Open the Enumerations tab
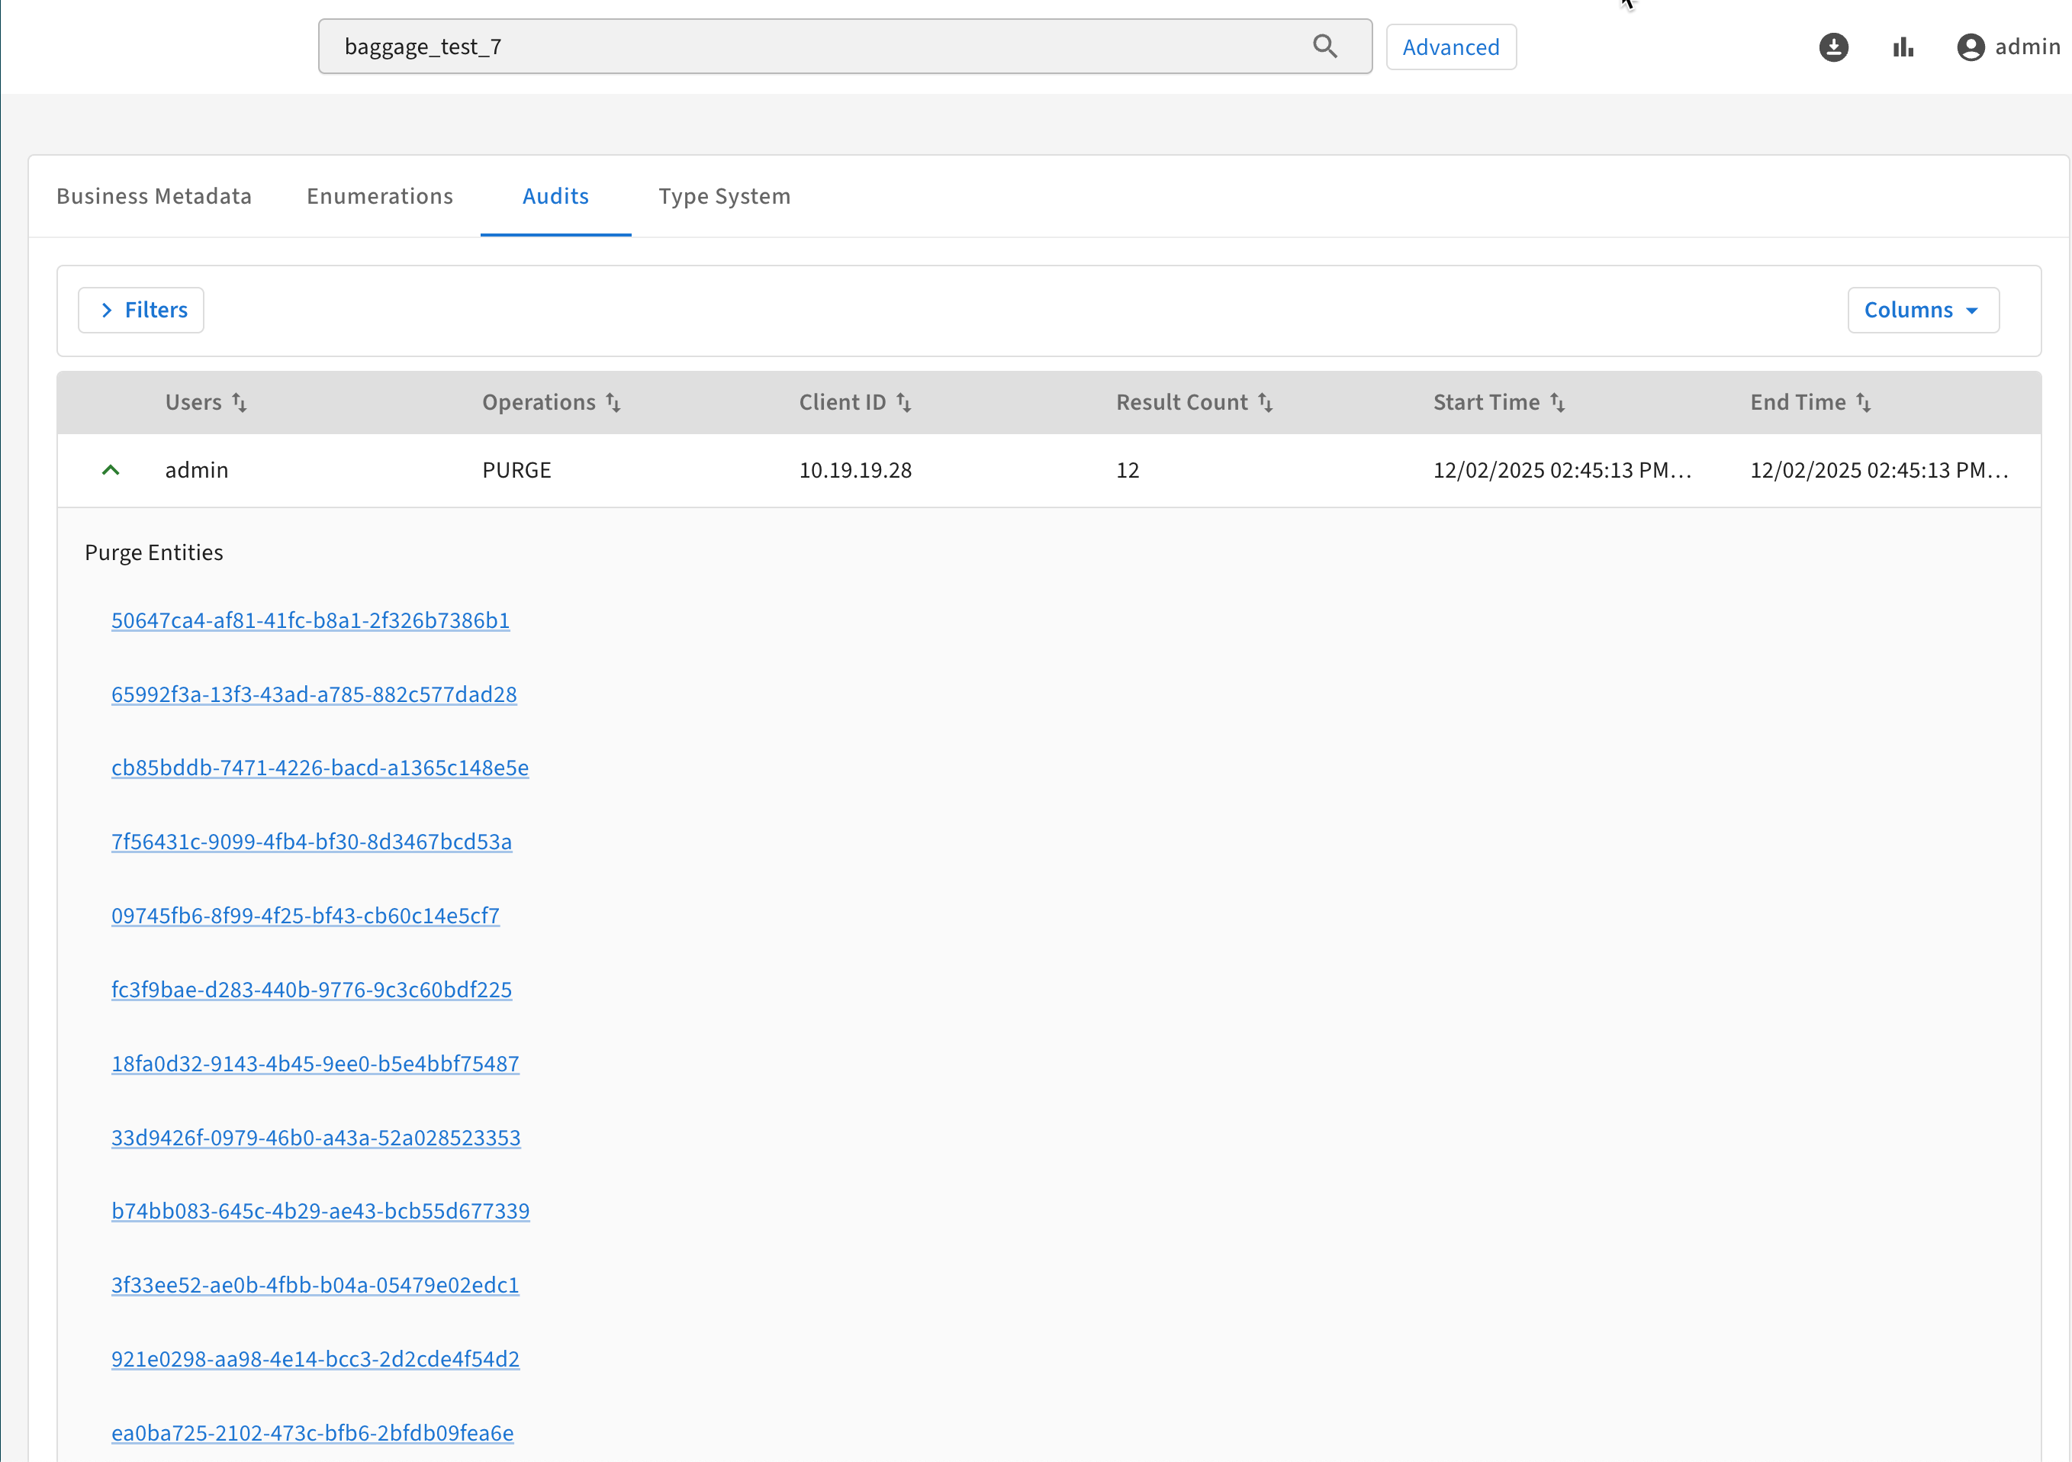The image size is (2072, 1462). [x=380, y=197]
